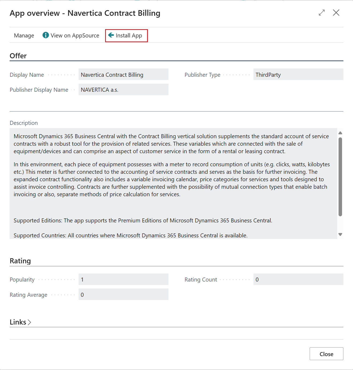Image resolution: width=353 pixels, height=370 pixels.
Task: Select the Publisher Display Name field
Action: 123,90
